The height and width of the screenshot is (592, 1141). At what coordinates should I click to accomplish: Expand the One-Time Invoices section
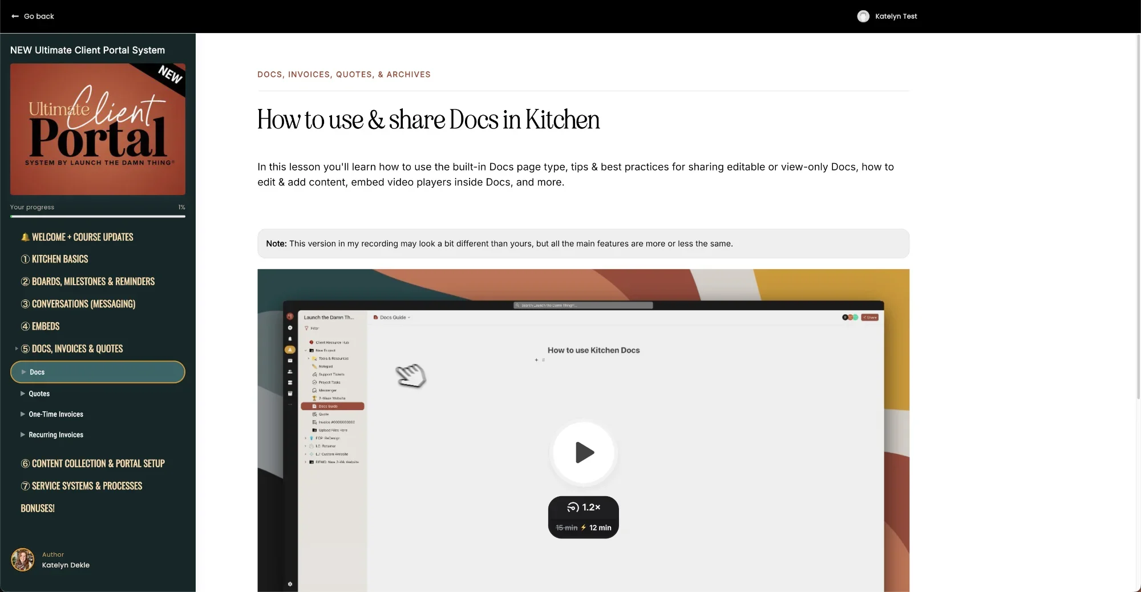55,414
